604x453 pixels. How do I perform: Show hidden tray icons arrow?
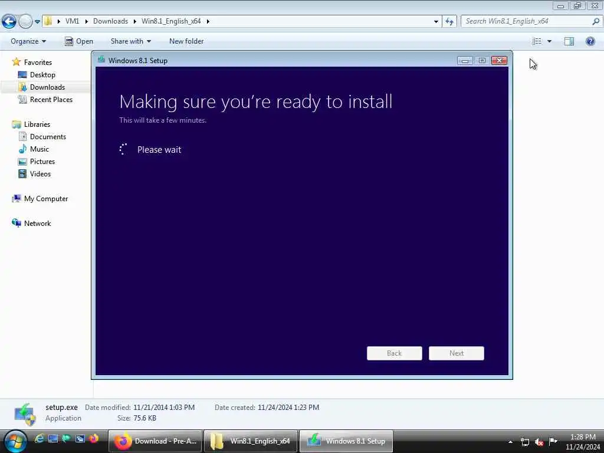point(510,442)
